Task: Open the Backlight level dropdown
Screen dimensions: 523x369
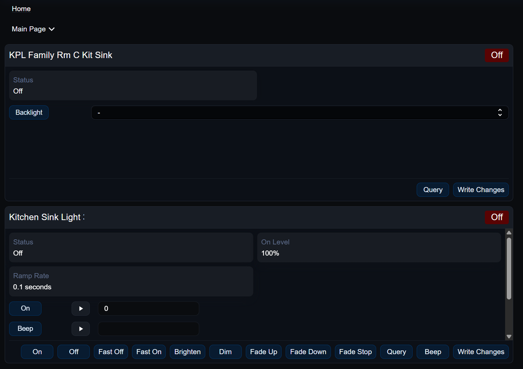Action: (x=299, y=113)
